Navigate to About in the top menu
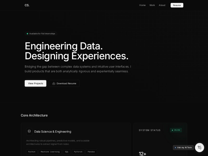This screenshot has width=208, height=156. tap(162, 5)
